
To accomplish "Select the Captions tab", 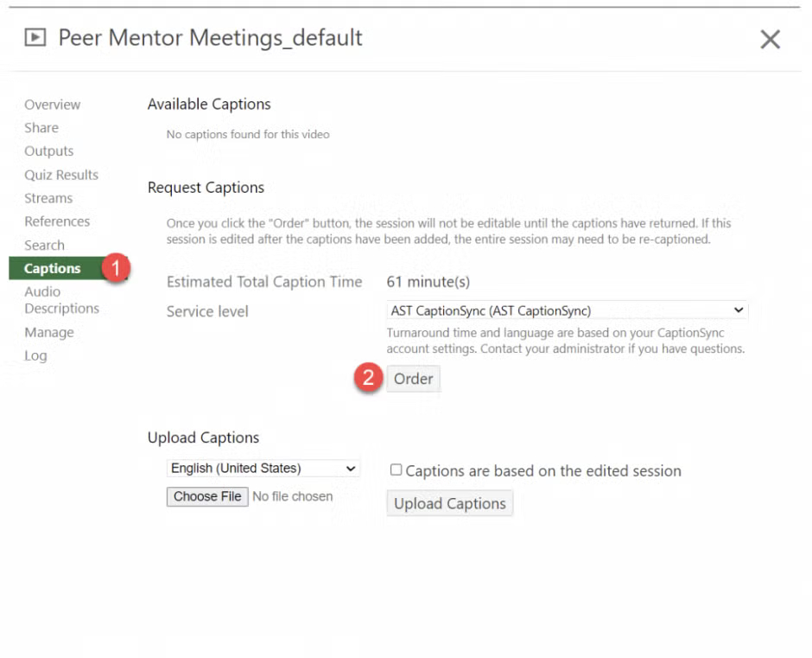I will pyautogui.click(x=53, y=269).
